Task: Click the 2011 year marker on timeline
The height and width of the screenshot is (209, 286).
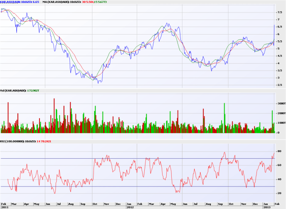Action: (5, 207)
